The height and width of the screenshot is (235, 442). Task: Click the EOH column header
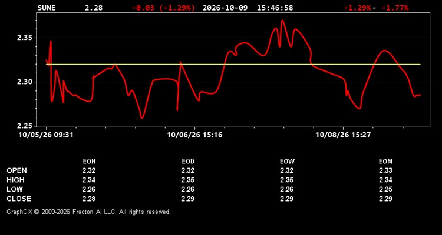89,162
